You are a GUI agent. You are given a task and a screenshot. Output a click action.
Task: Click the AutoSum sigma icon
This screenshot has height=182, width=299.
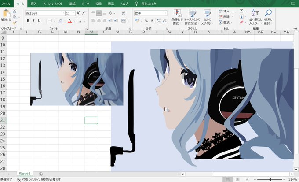(x=241, y=11)
